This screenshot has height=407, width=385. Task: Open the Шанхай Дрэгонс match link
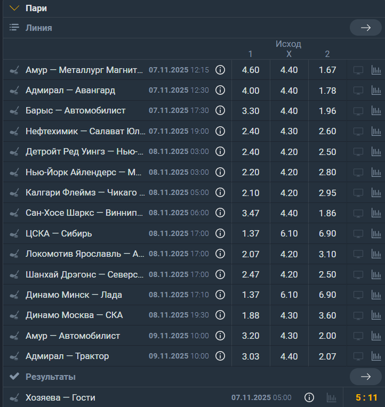(85, 274)
